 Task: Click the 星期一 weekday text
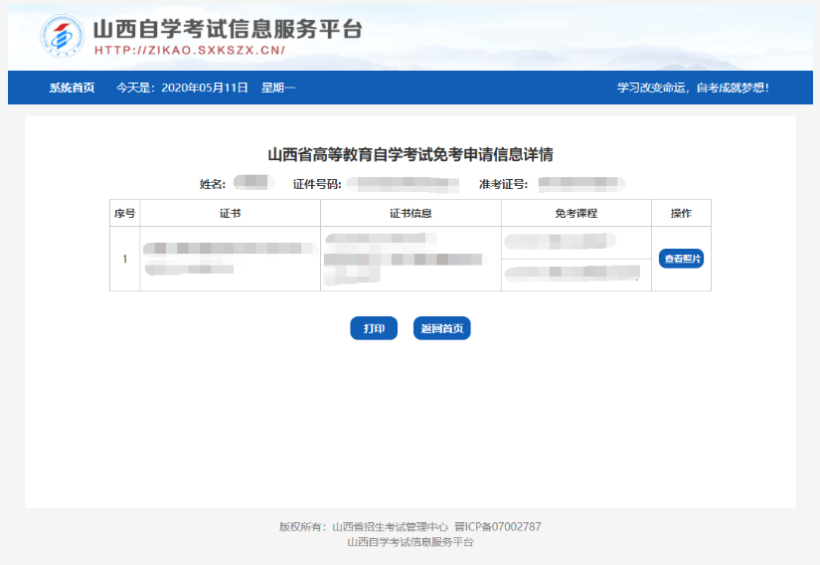pos(278,88)
